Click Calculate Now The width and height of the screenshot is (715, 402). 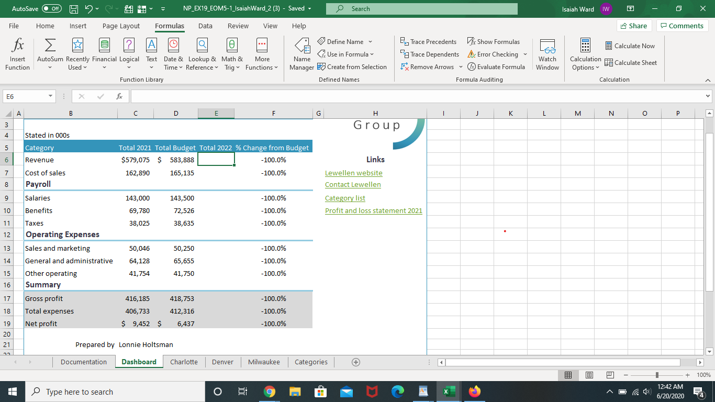[630, 46]
